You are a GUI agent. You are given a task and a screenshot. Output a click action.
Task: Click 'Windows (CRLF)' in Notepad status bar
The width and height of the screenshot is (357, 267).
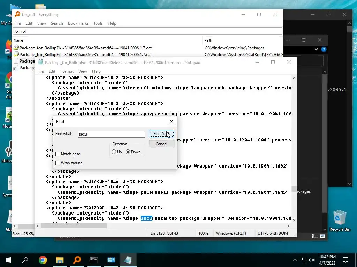pyautogui.click(x=231, y=233)
